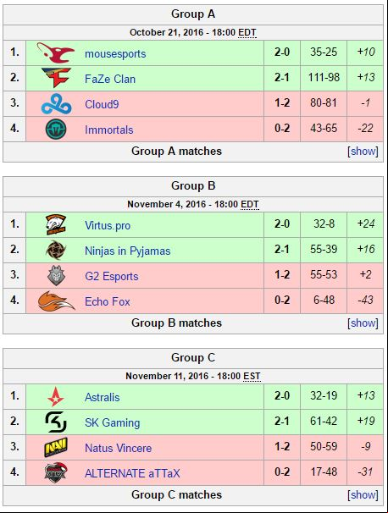The image size is (388, 513).
Task: Open the mousesports team page link
Action: pyautogui.click(x=115, y=53)
